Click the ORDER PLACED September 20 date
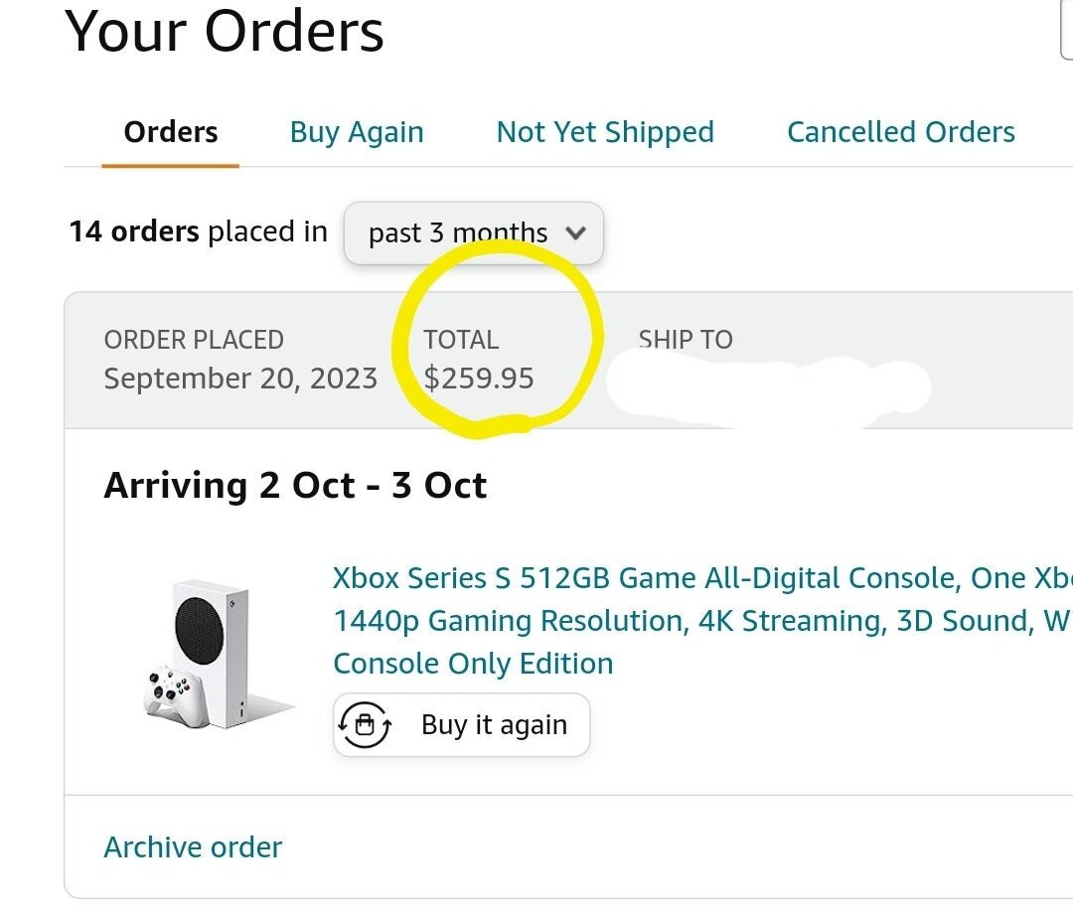Screen dimensions: 1073x914 click(240, 378)
